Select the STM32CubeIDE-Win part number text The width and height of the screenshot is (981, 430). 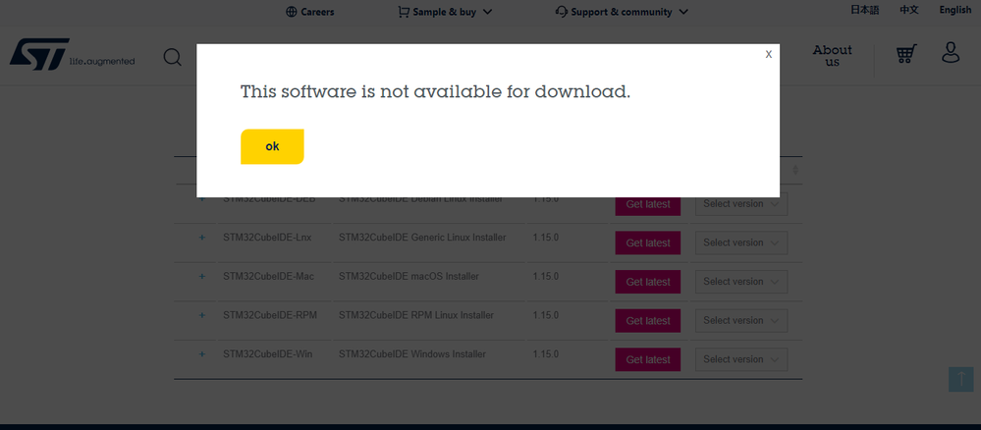click(x=268, y=354)
